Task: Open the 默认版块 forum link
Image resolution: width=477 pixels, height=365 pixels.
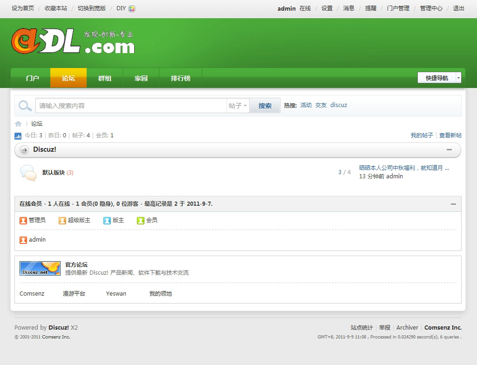Action: 54,172
